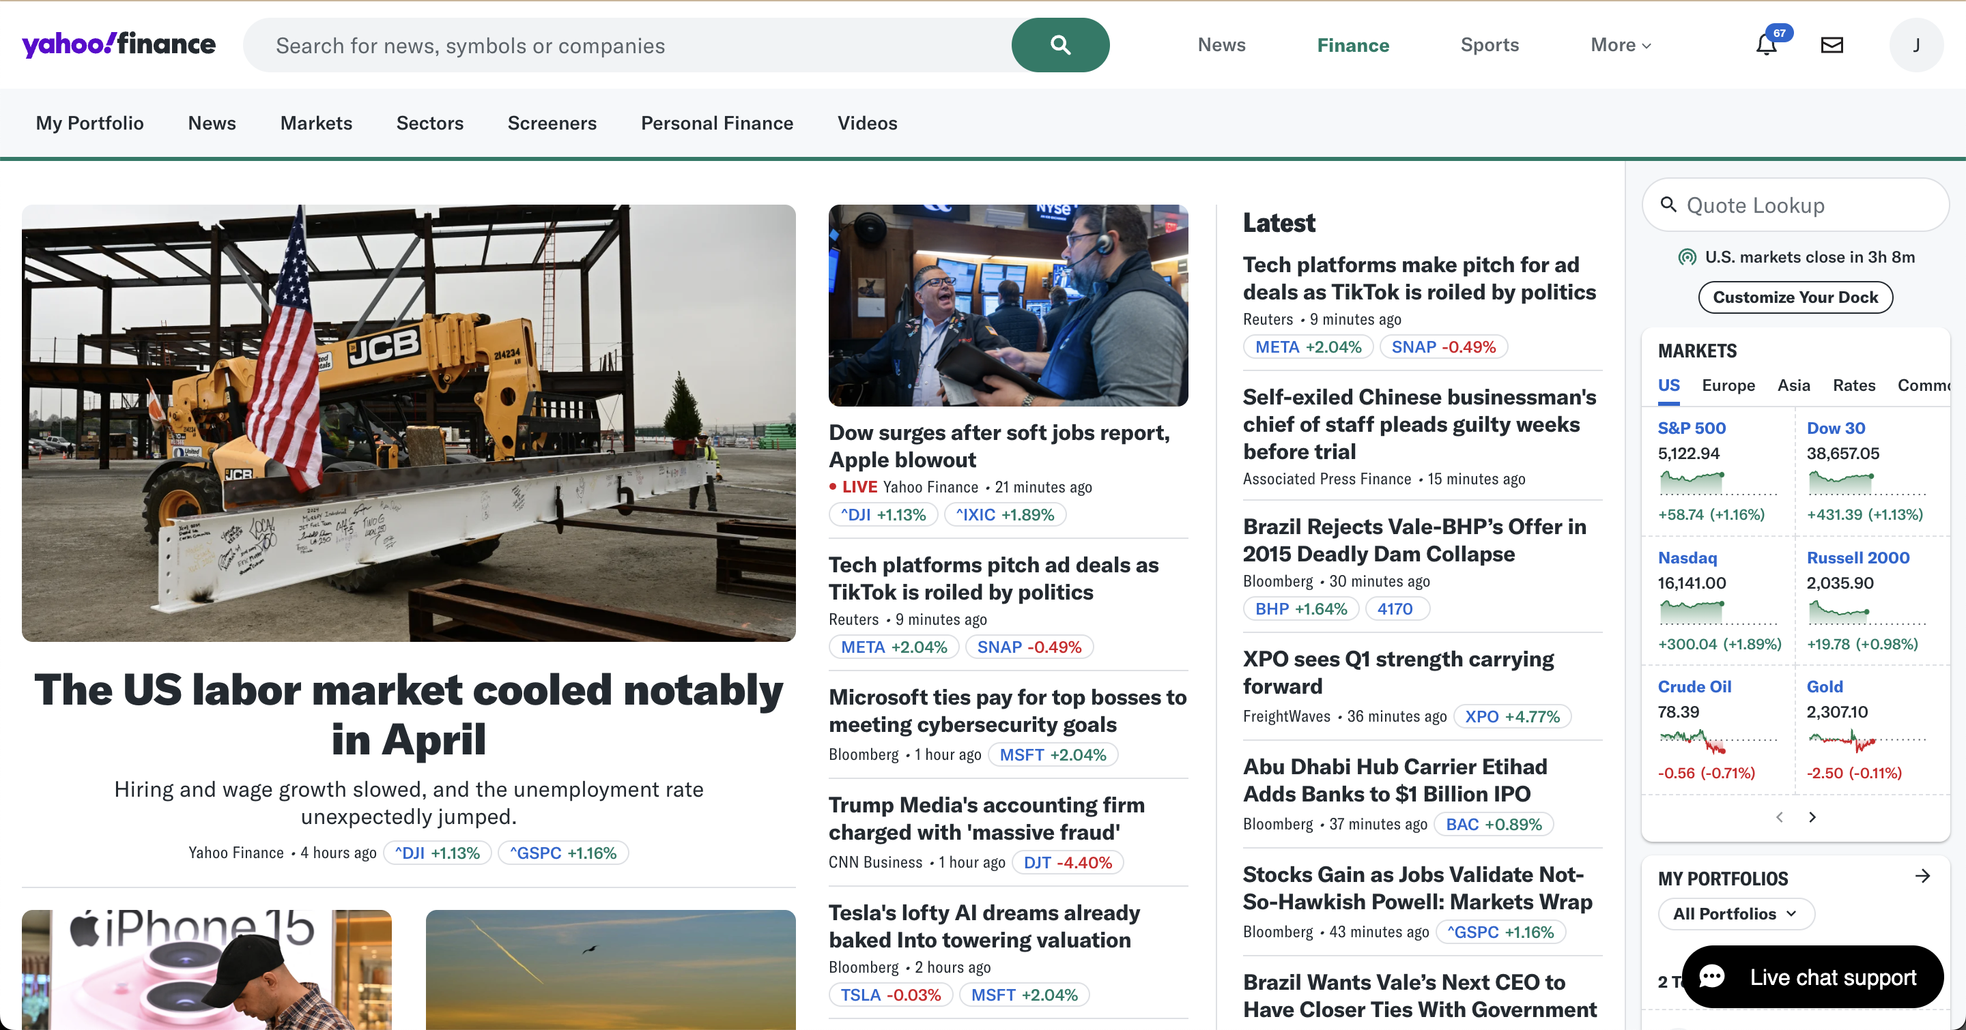Open Microsoft ties pay to cybersecurity story
The width and height of the screenshot is (1966, 1030).
pyautogui.click(x=1008, y=710)
